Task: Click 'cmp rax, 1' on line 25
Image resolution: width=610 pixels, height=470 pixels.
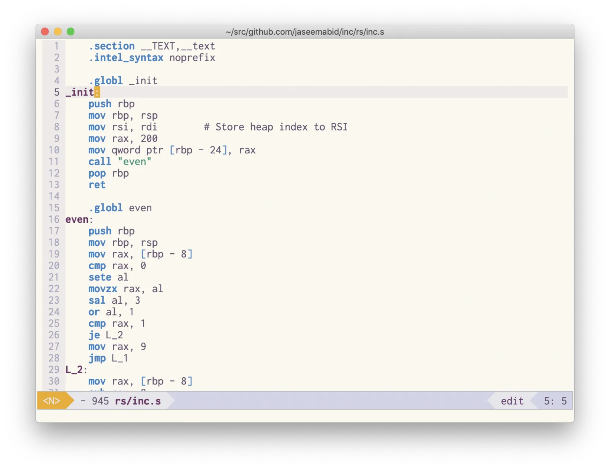Action: [117, 324]
